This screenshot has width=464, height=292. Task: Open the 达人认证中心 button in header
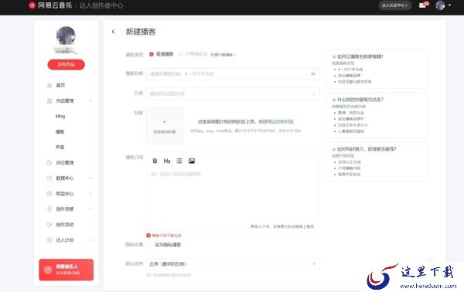pyautogui.click(x=394, y=5)
